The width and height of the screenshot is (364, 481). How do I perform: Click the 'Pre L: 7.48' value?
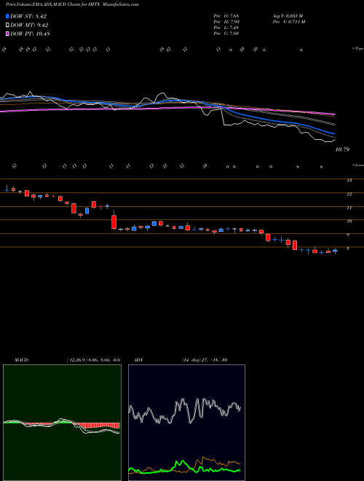226,28
